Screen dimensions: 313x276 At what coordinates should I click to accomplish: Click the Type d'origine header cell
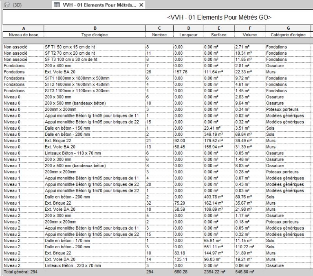(x=95, y=35)
